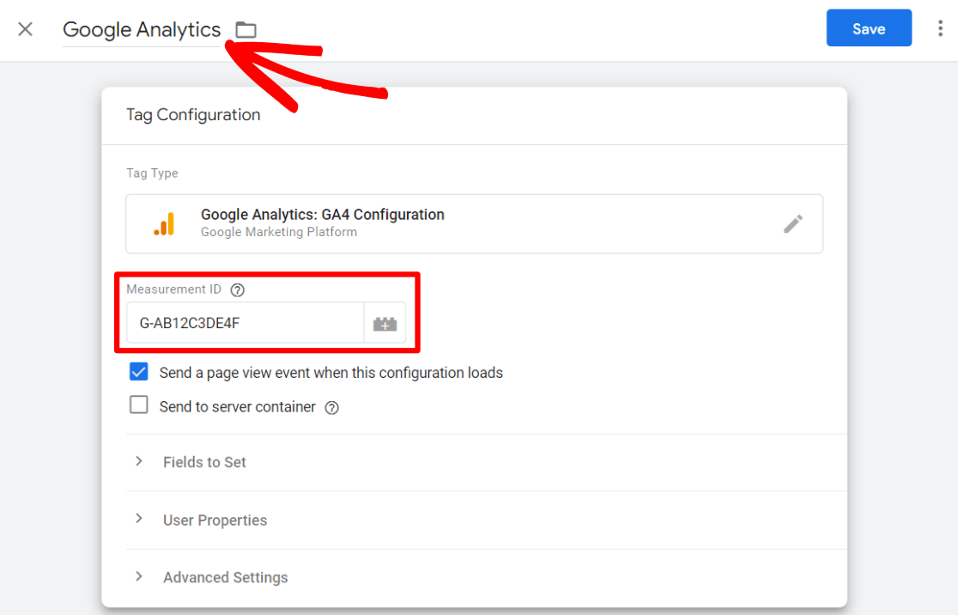The image size is (958, 615).
Task: Save the Google Analytics tag
Action: point(869,27)
